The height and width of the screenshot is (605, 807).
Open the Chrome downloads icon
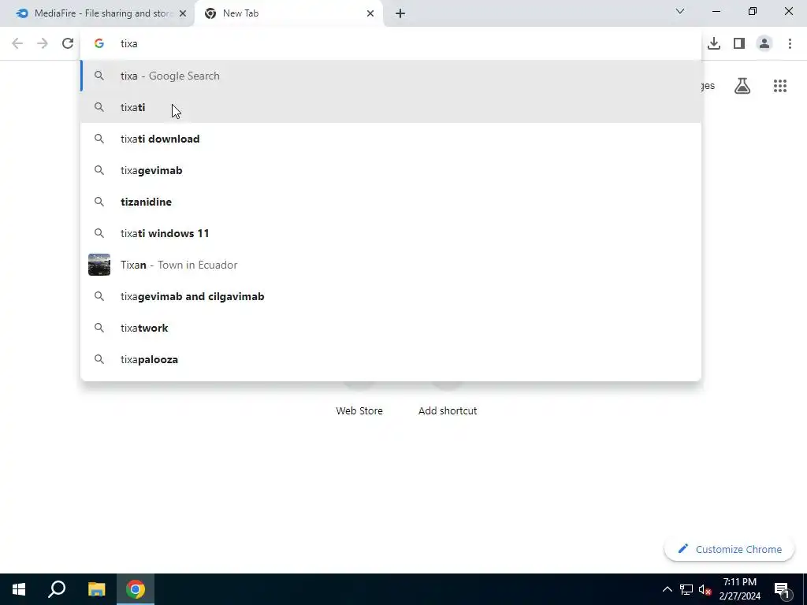(x=714, y=43)
